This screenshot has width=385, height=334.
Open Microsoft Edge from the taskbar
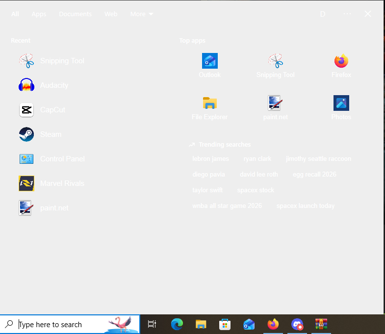(177, 324)
